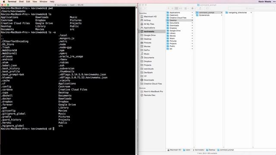Open the Finder Arrange dropdown

[187, 9]
